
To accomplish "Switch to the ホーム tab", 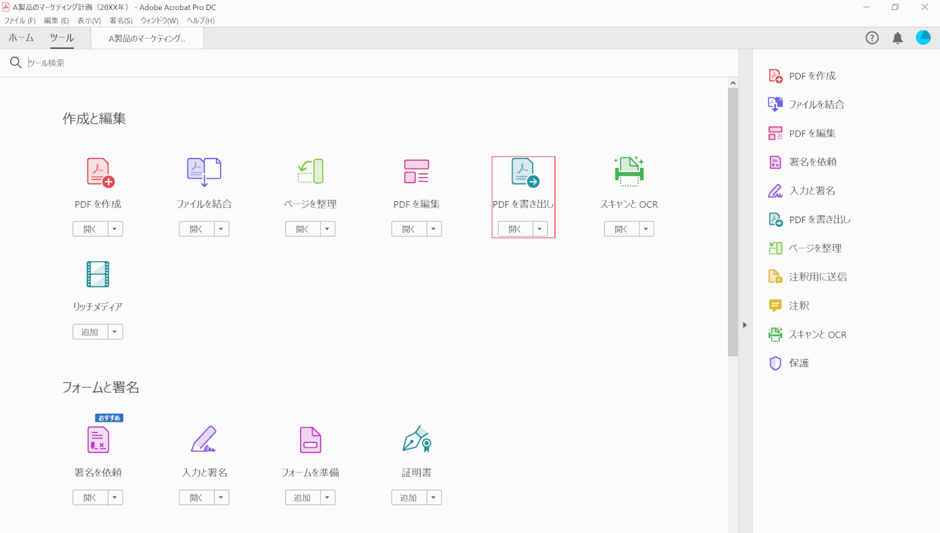I will pos(21,38).
